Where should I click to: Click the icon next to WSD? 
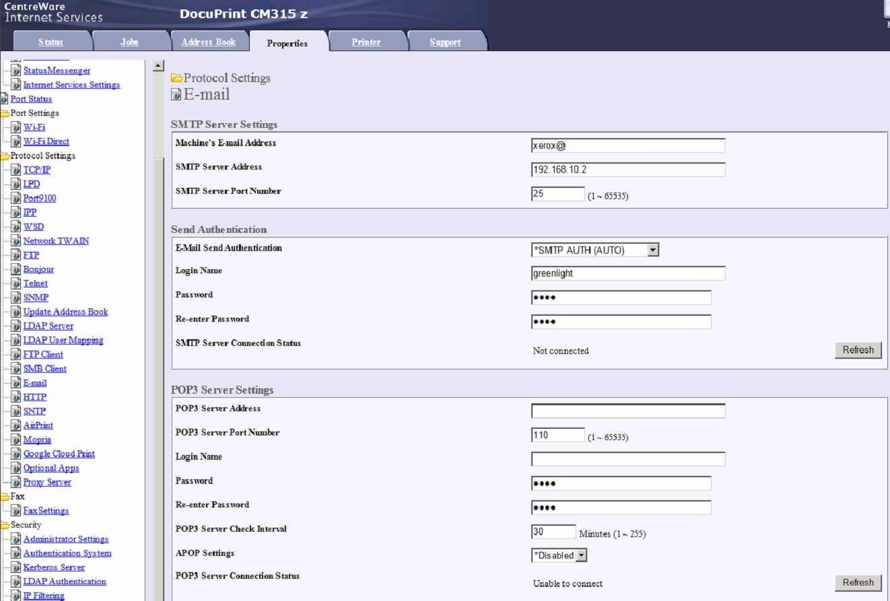pos(17,227)
